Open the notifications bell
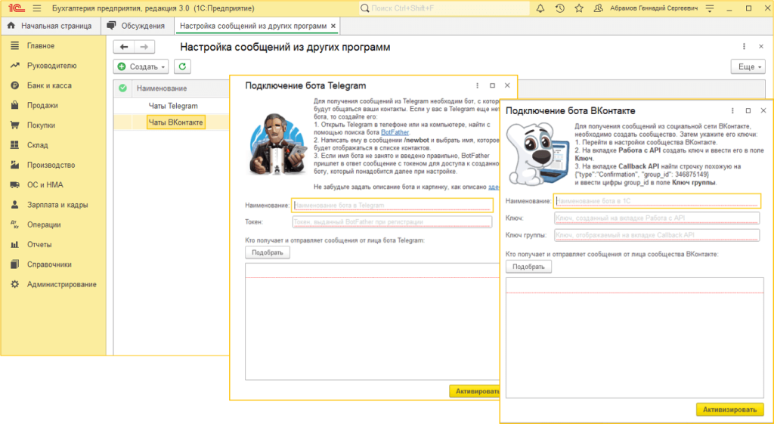 pos(540,8)
